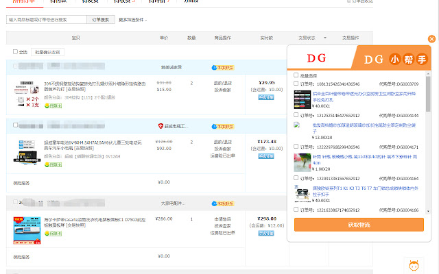This screenshot has width=439, height=274.
Task: Click the orange DG 小帮手 header tab
Action: pyautogui.click(x=393, y=59)
